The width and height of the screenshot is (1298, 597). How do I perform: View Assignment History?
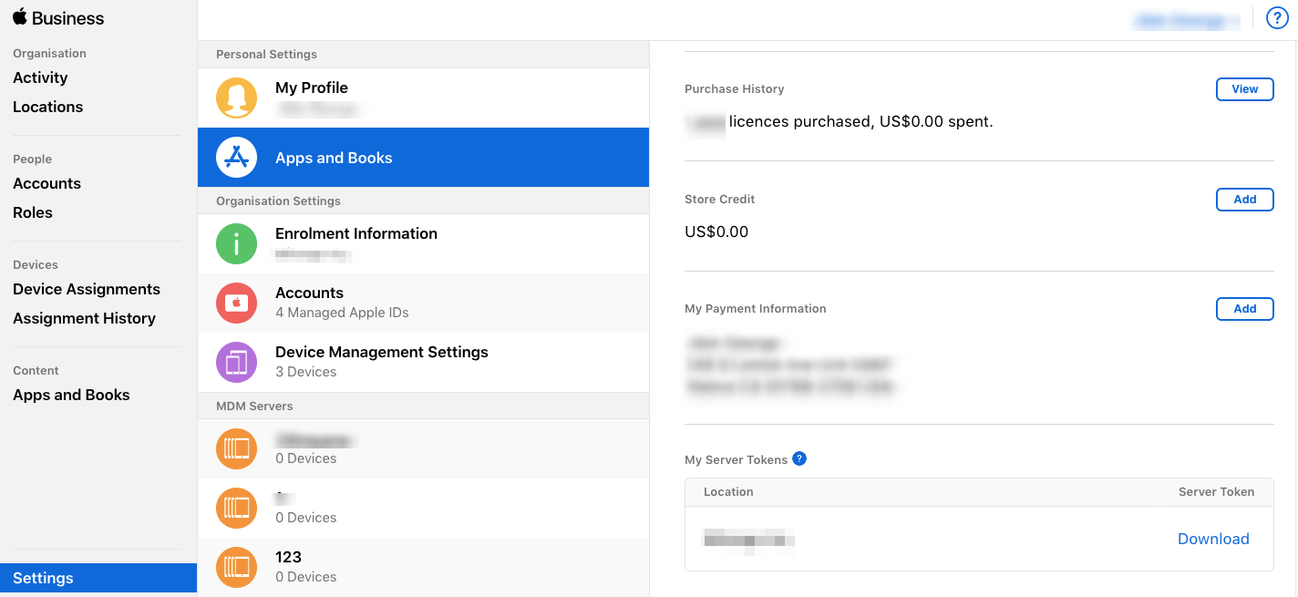coord(84,318)
